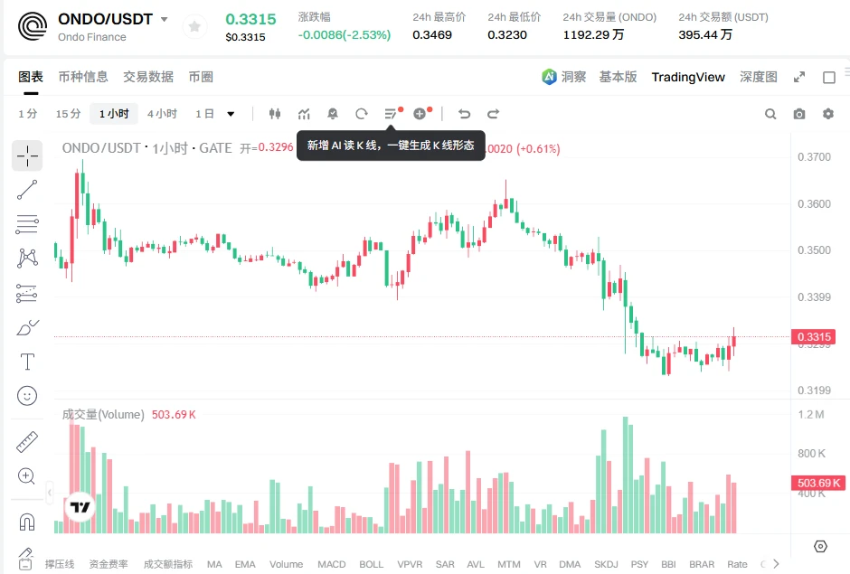Open the horizontal lines/Fibonacci tool
Viewport: 850px width, 574px height.
(x=27, y=224)
